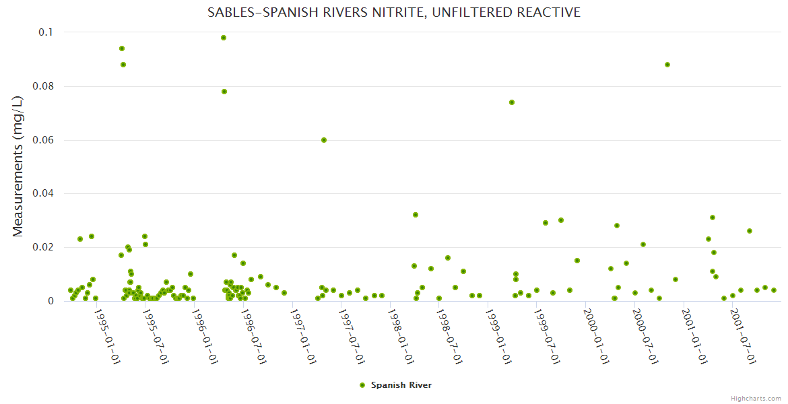
Task: Click the isolated 0.06 point in 1997
Action: tap(324, 140)
